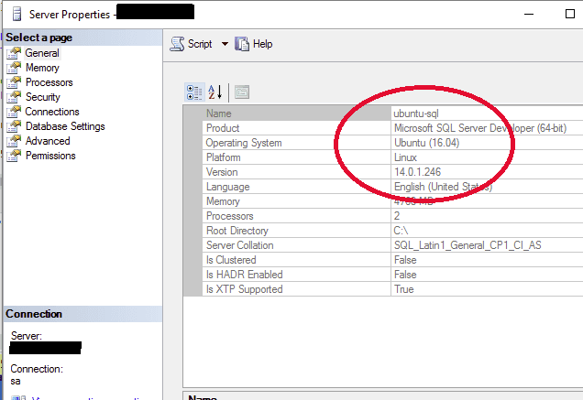Screen dimensions: 583x400
Task: Click the server icon in title bar
Action: [16, 15]
